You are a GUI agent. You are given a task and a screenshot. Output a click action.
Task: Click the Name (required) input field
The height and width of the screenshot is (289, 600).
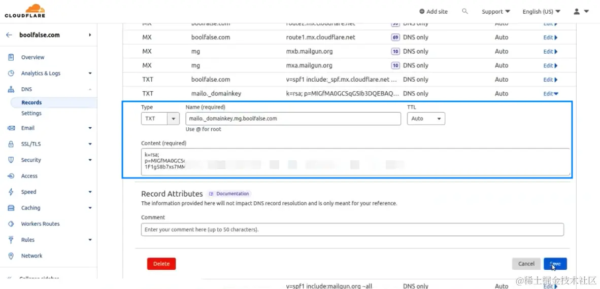pos(293,119)
